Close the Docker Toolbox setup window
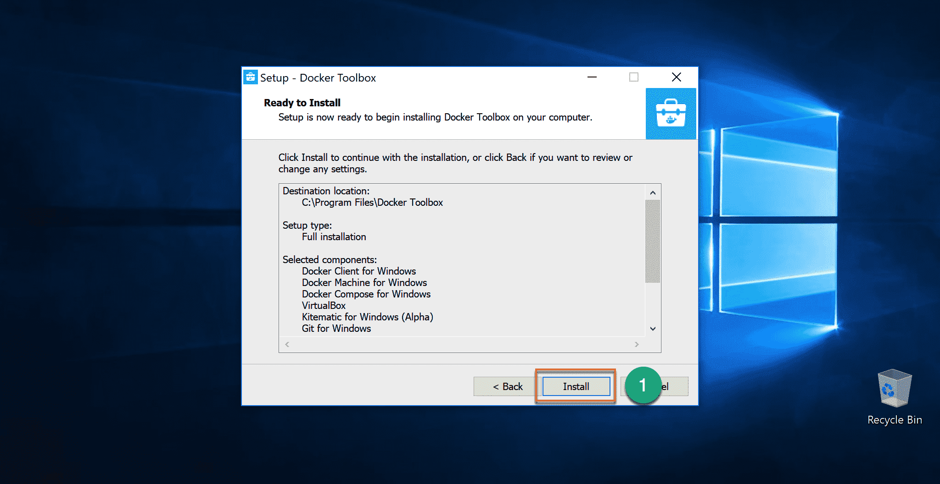 click(x=677, y=77)
